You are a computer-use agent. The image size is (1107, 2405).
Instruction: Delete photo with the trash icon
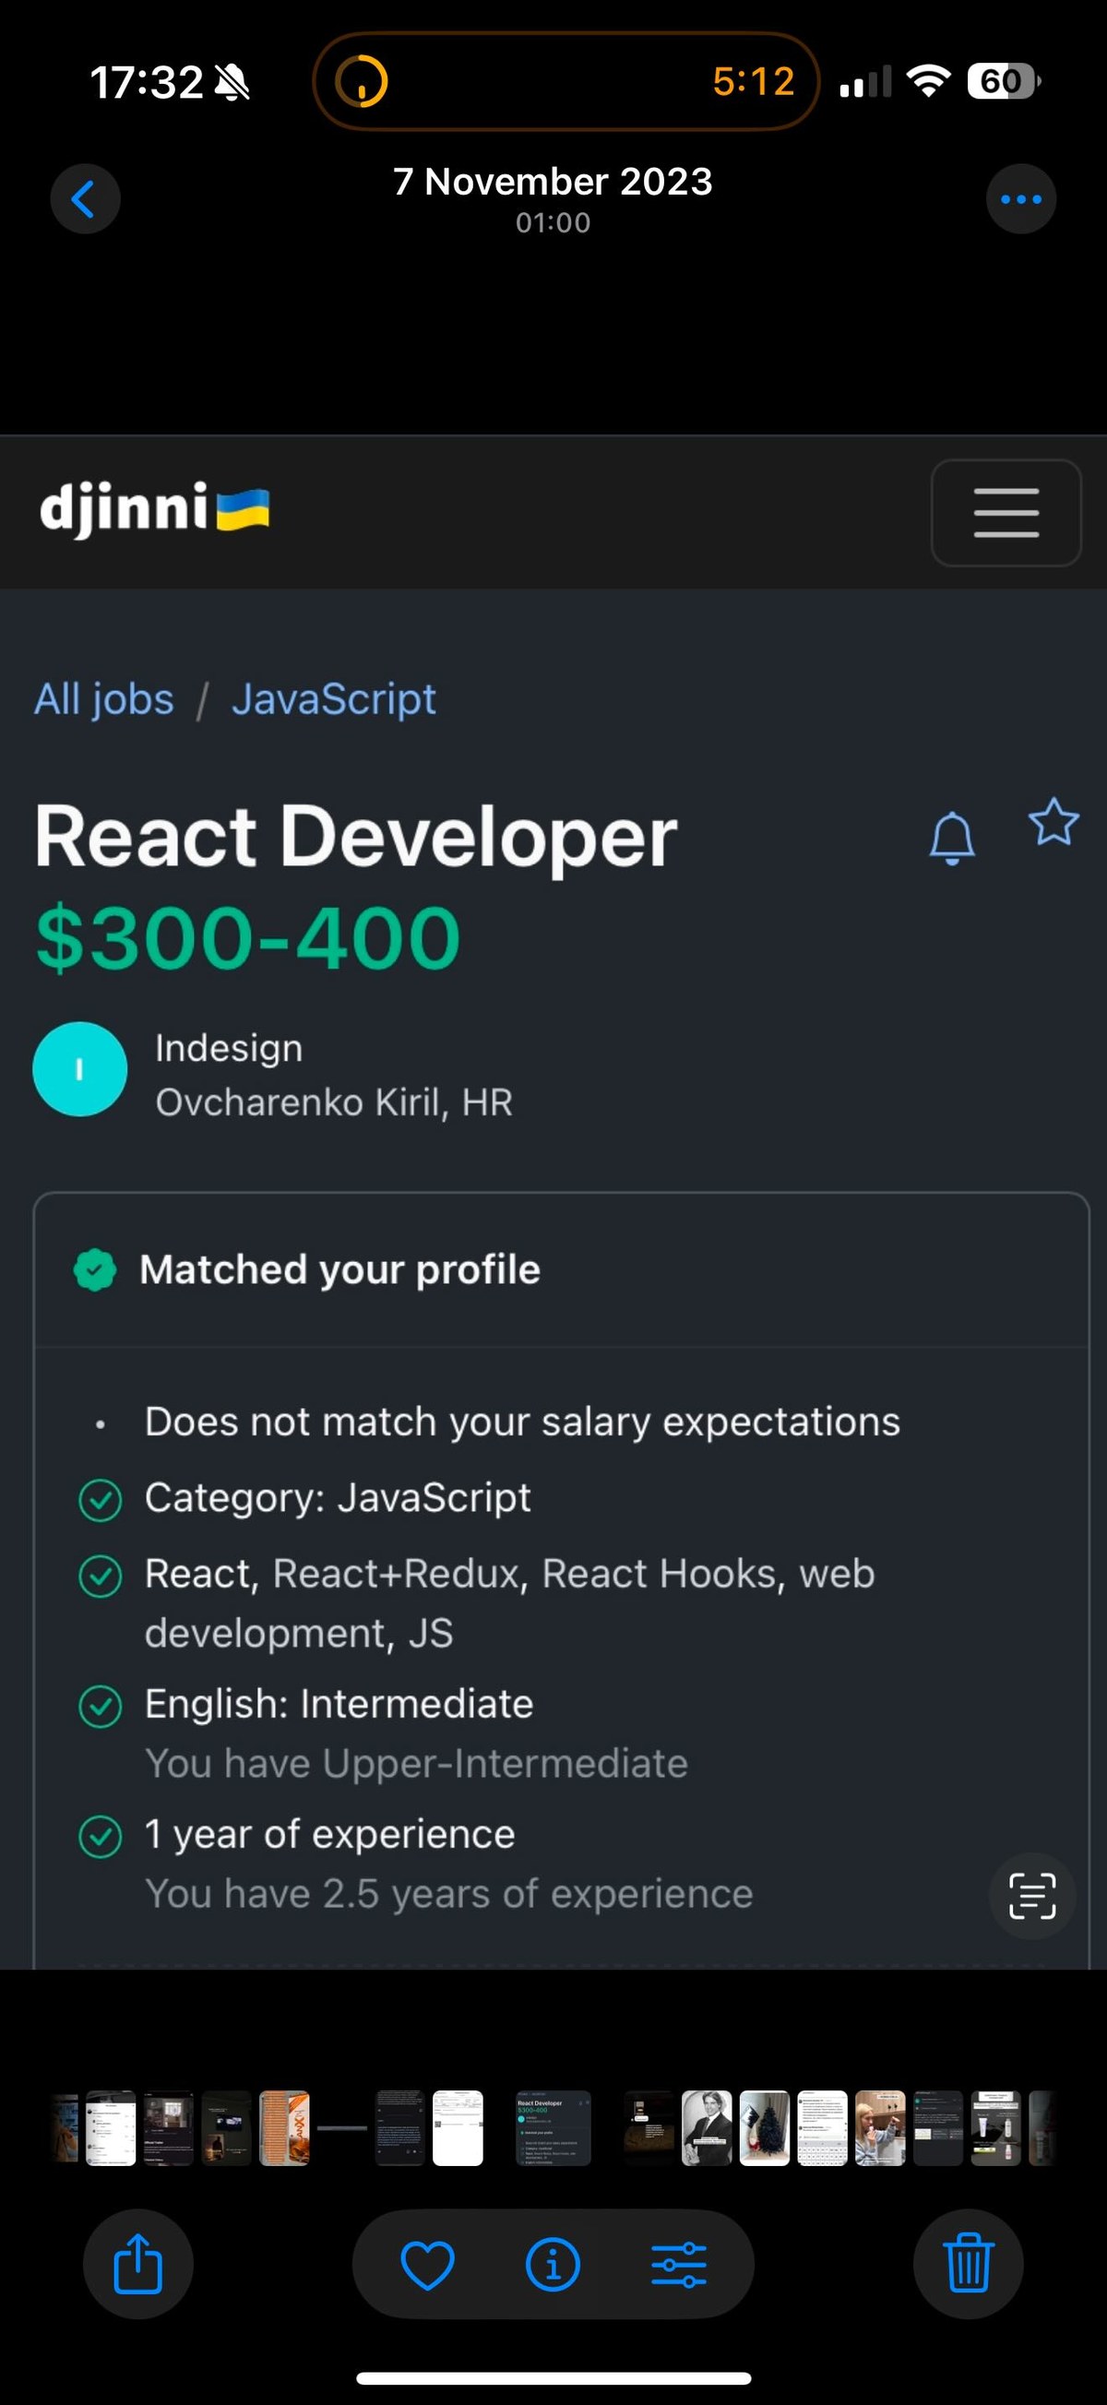[x=968, y=2264]
